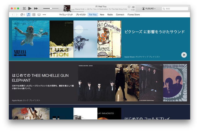Click the search field
Viewport: 199px width, 132px height.
click(x=176, y=9)
